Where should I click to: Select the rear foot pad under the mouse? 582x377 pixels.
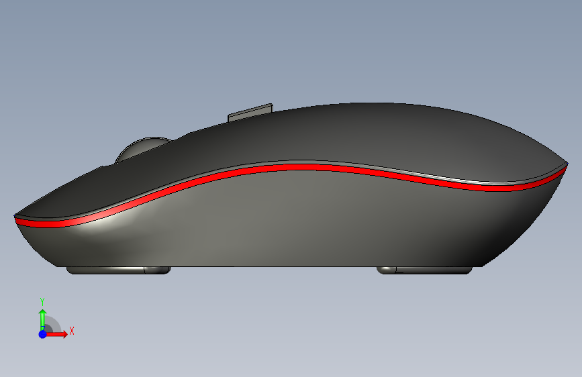pos(424,270)
